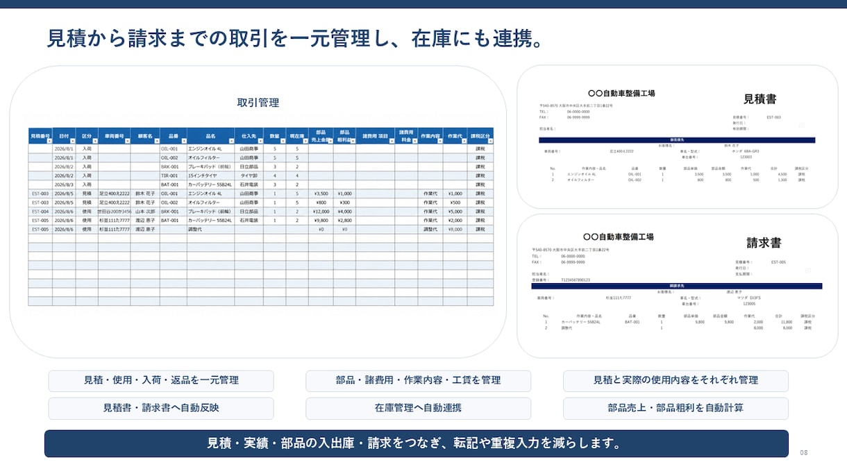Select the 15インチタイヤ item name cell
Viewport: 847px width, 476px height.
(210, 176)
